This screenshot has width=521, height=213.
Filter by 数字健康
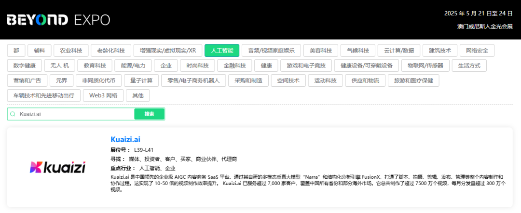(25, 66)
